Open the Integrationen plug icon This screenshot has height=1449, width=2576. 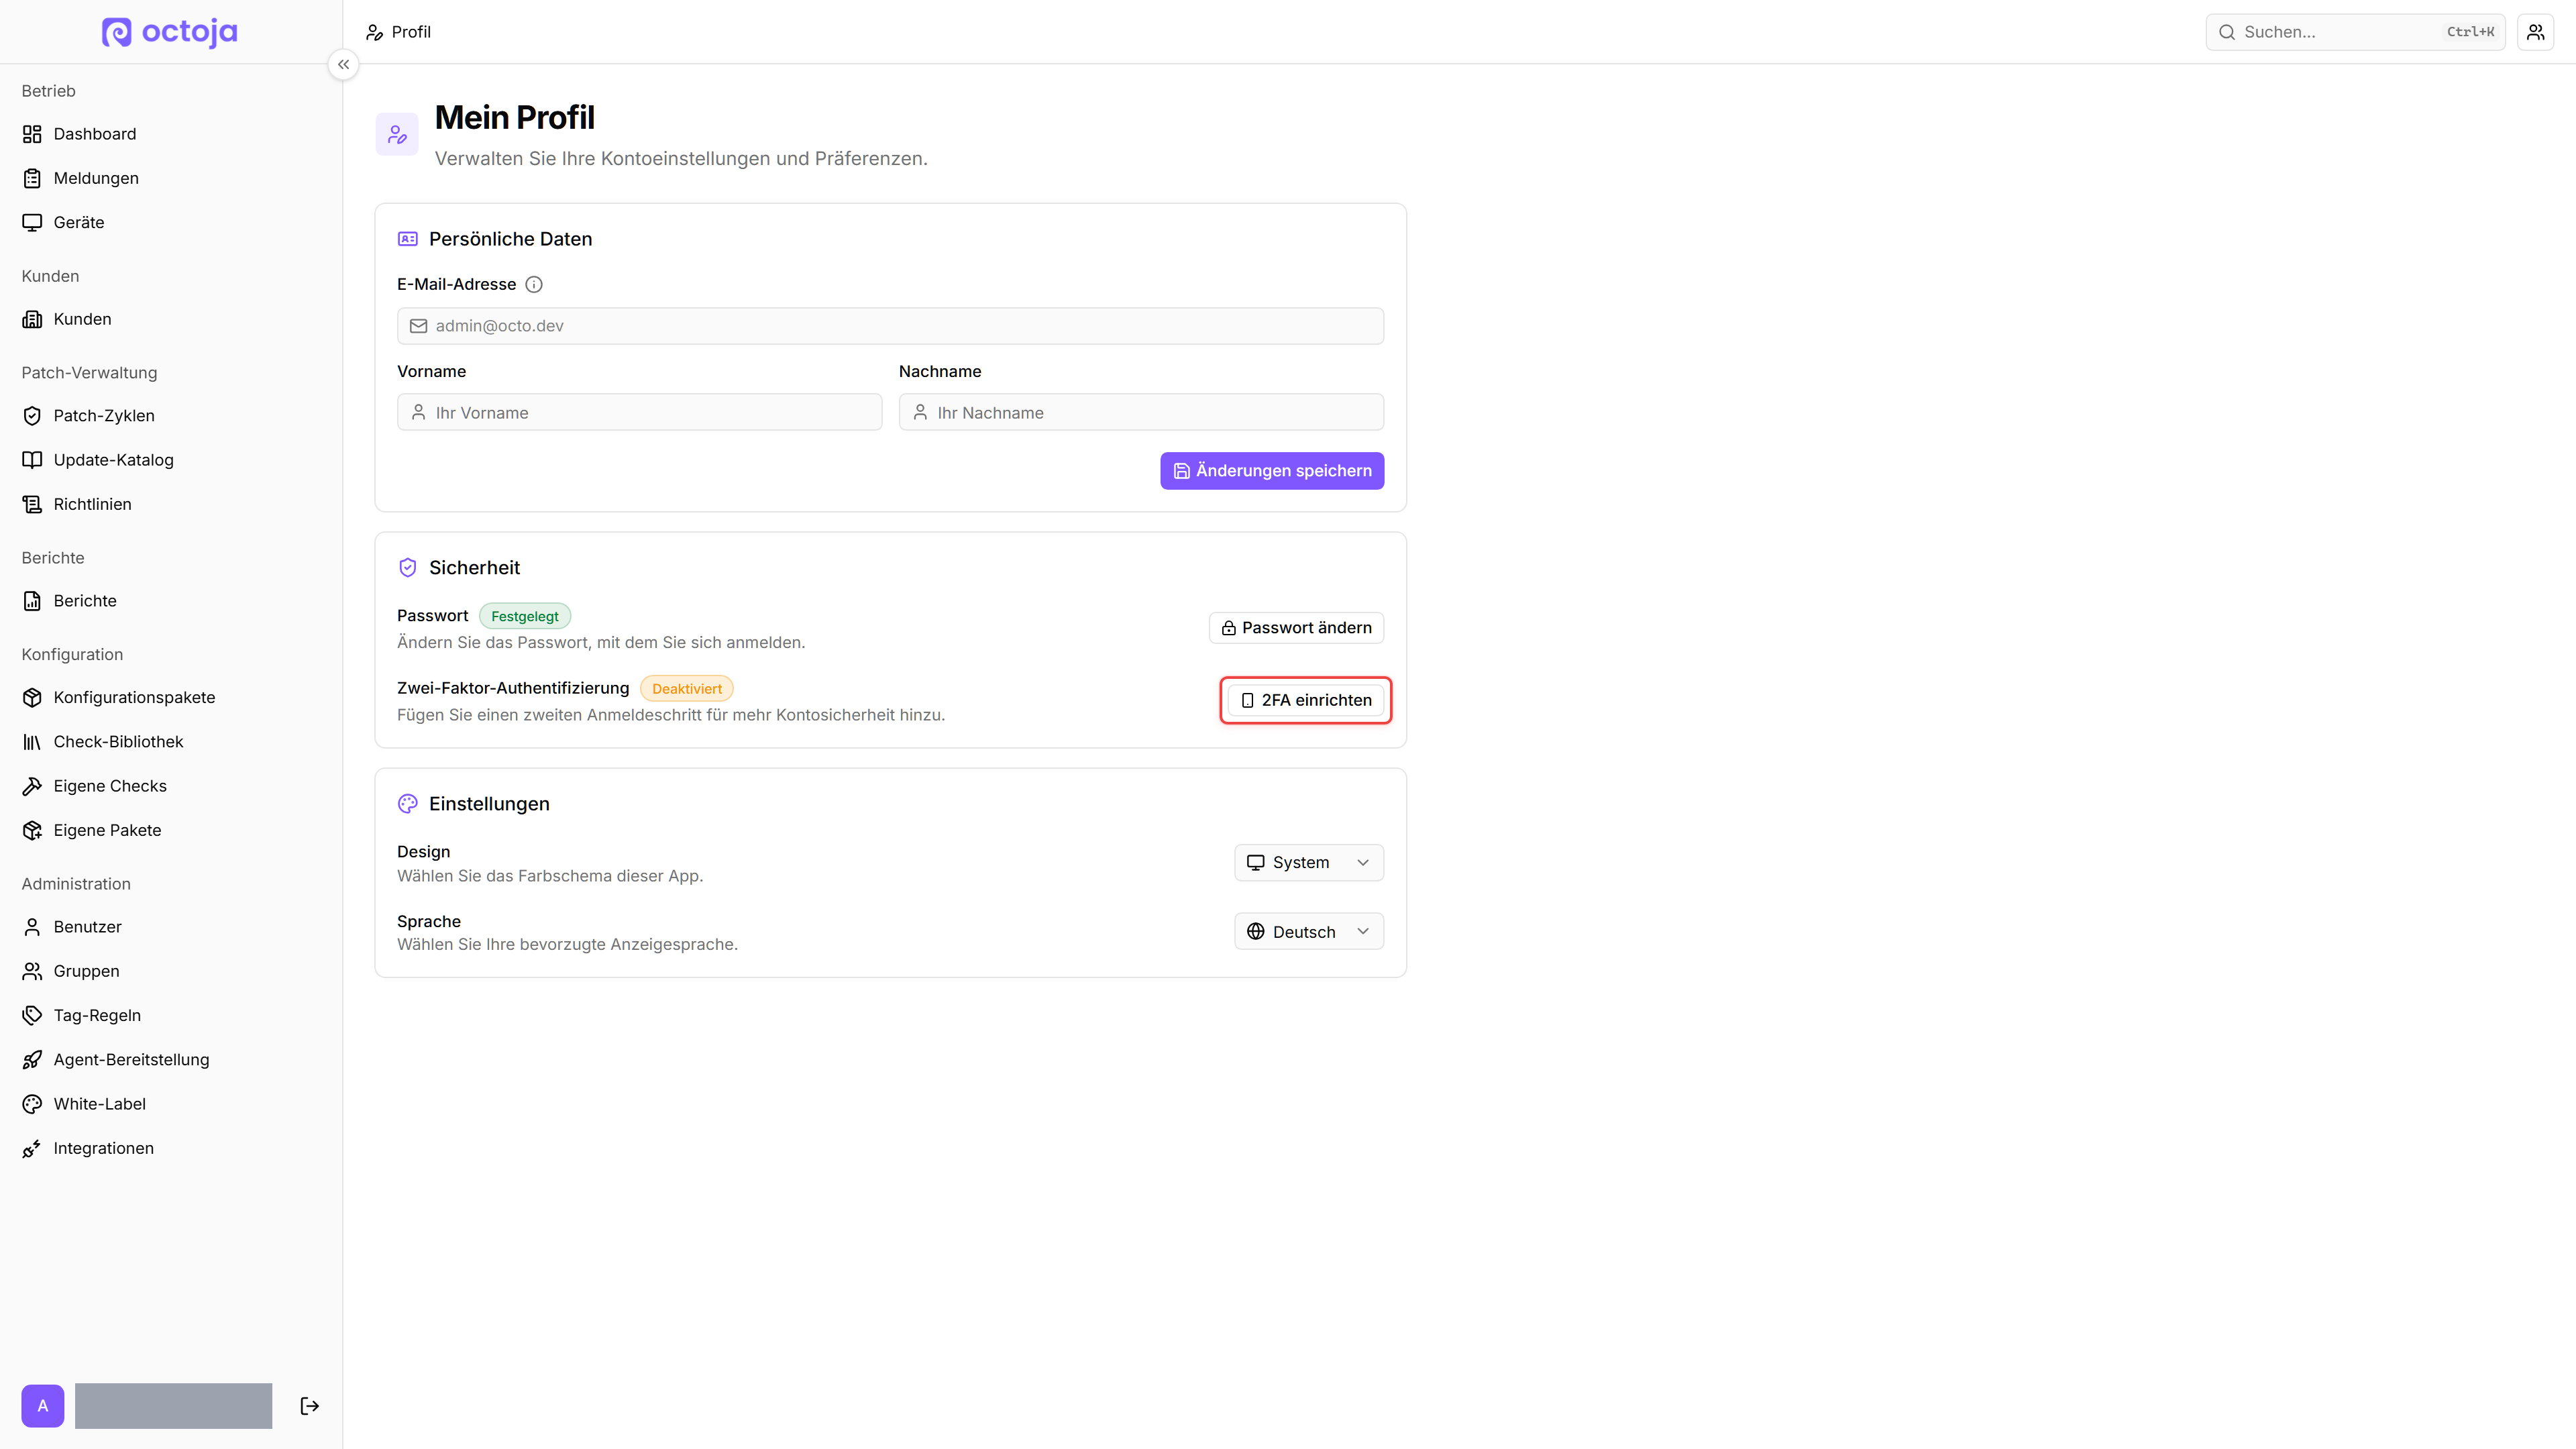tap(32, 1148)
